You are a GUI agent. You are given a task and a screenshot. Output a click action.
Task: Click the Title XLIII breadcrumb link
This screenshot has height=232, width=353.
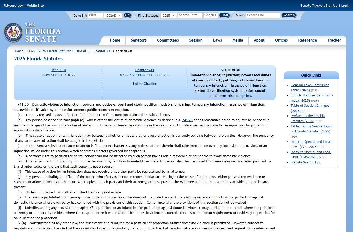tap(82, 51)
